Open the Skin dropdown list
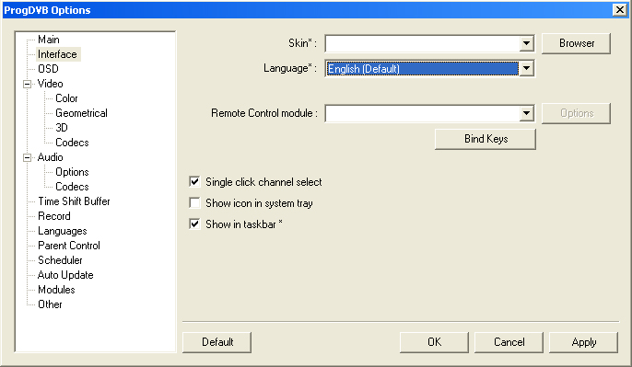The height and width of the screenshot is (367, 632). [x=526, y=43]
